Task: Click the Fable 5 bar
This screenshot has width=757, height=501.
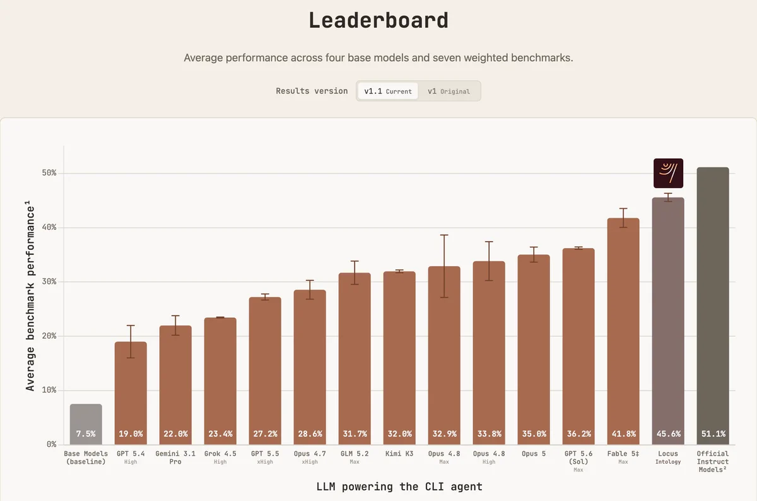Action: [x=623, y=331]
